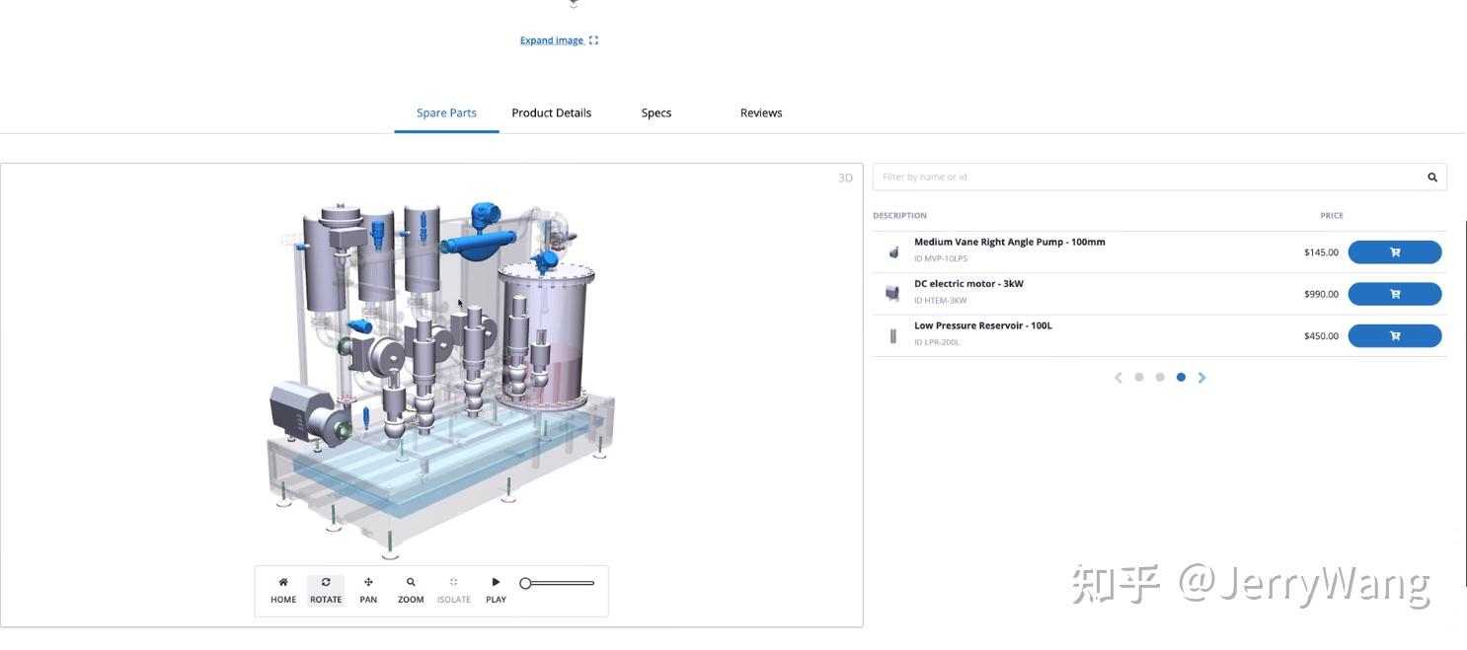Click the left chevron to go back a page
This screenshot has width=1467, height=650.
pos(1118,377)
